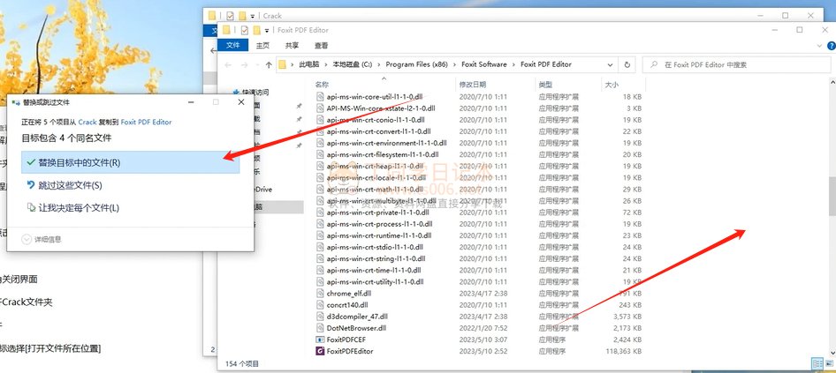
Task: Click the api-ms-win-crt-time-l1-1-0.dll file icon
Action: coord(320,271)
